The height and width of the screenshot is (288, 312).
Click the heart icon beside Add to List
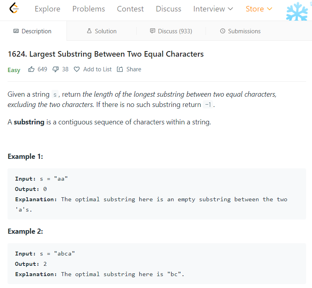[77, 69]
